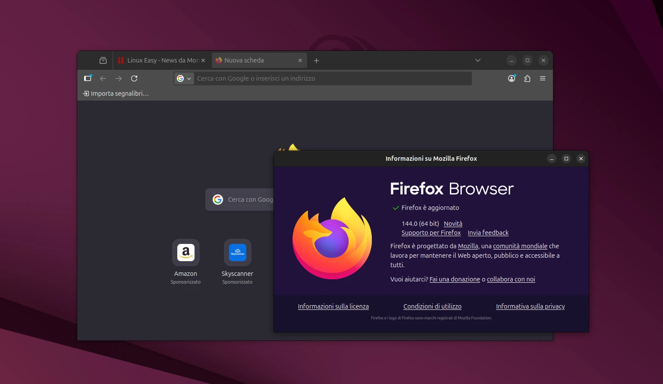Toggle the sidebar icon on the toolbar

pyautogui.click(x=87, y=78)
